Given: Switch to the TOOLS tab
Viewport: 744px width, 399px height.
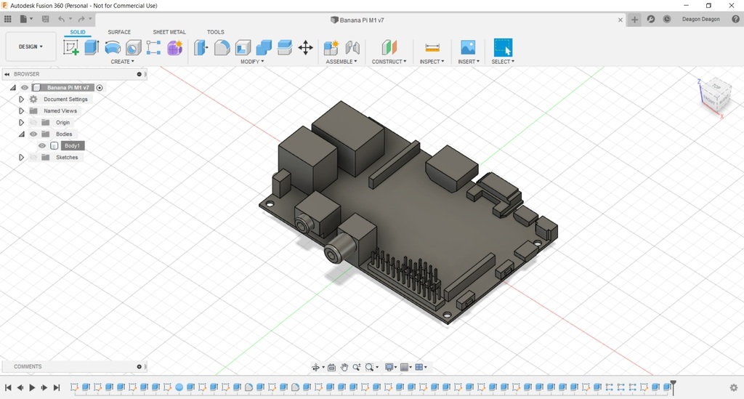Looking at the screenshot, I should tap(215, 32).
